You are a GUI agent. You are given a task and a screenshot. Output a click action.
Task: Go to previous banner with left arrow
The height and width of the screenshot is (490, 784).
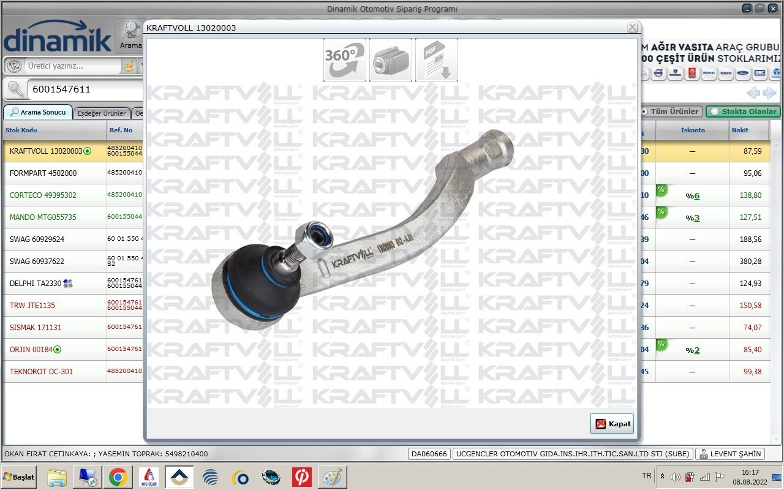[753, 93]
